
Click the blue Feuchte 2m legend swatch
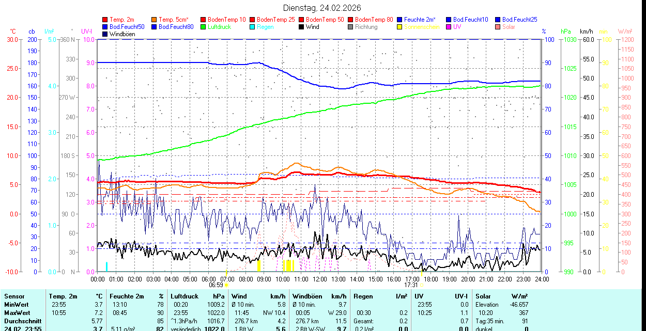pos(399,20)
